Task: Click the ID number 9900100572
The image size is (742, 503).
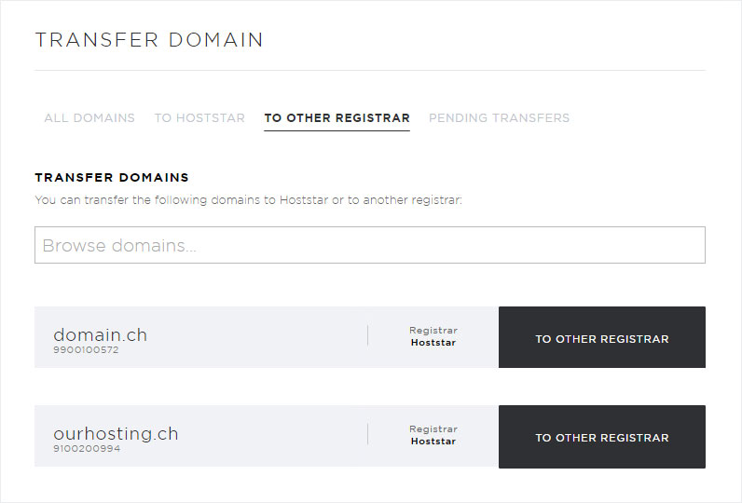Action: [x=86, y=350]
